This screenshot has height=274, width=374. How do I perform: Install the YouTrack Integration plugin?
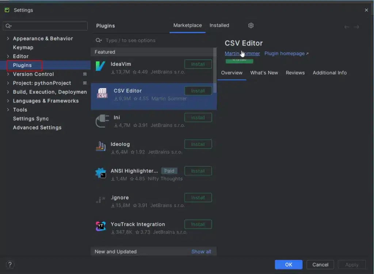click(x=198, y=224)
